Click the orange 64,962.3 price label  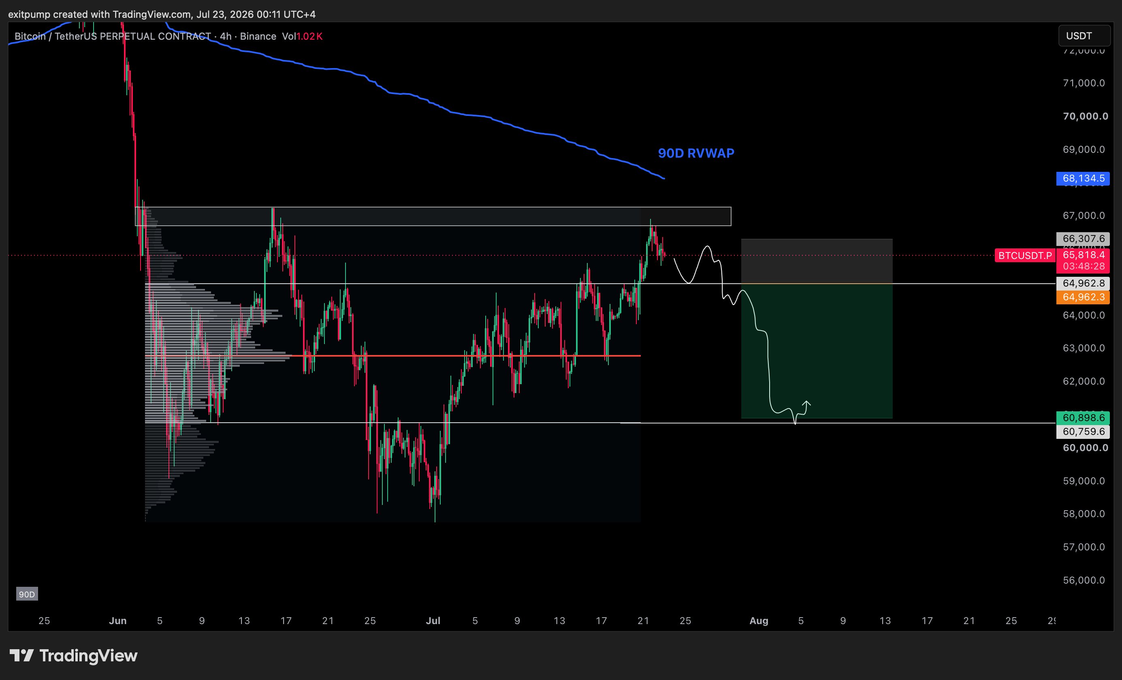1083,297
